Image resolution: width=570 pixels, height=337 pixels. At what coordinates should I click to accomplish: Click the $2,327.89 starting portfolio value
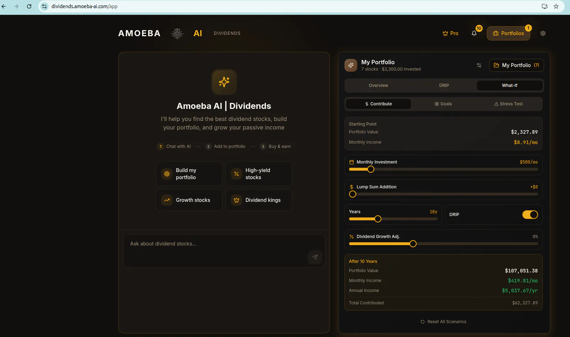click(524, 132)
